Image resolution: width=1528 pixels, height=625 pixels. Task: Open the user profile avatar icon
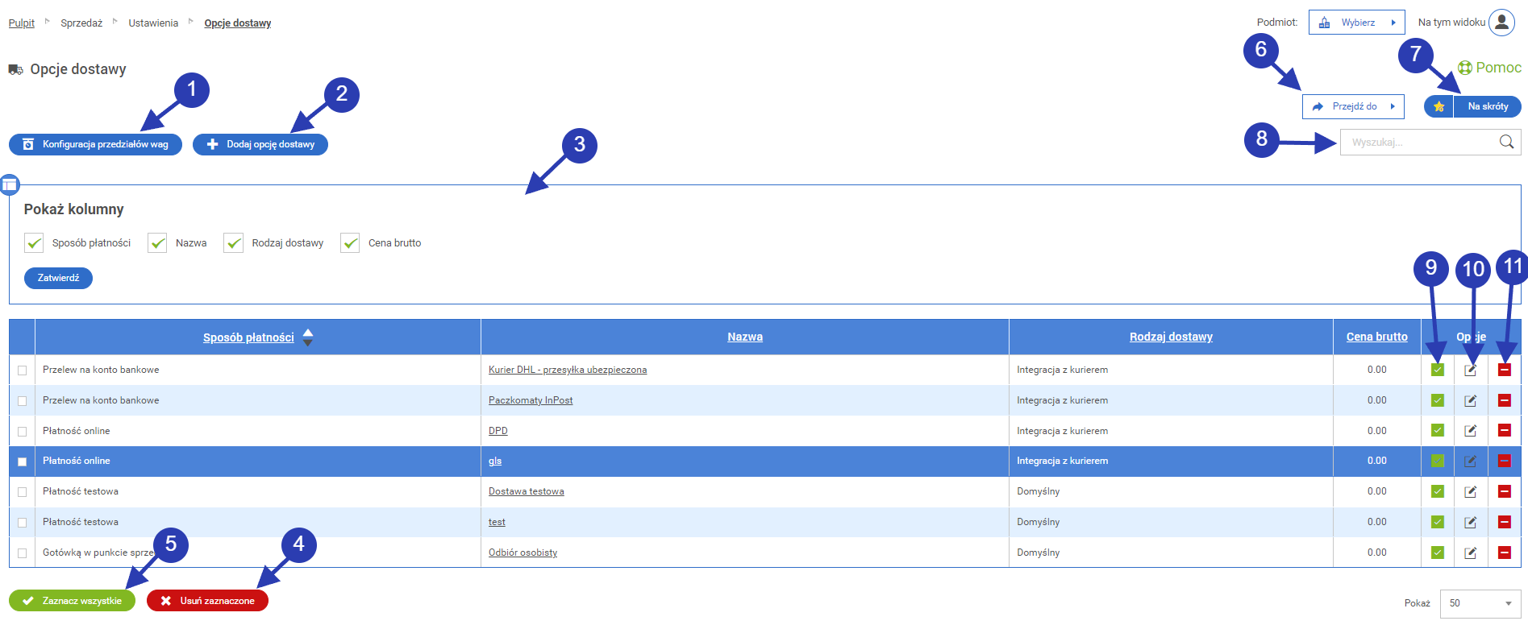pos(1501,23)
